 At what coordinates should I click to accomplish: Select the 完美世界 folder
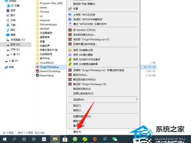click(x=43, y=46)
